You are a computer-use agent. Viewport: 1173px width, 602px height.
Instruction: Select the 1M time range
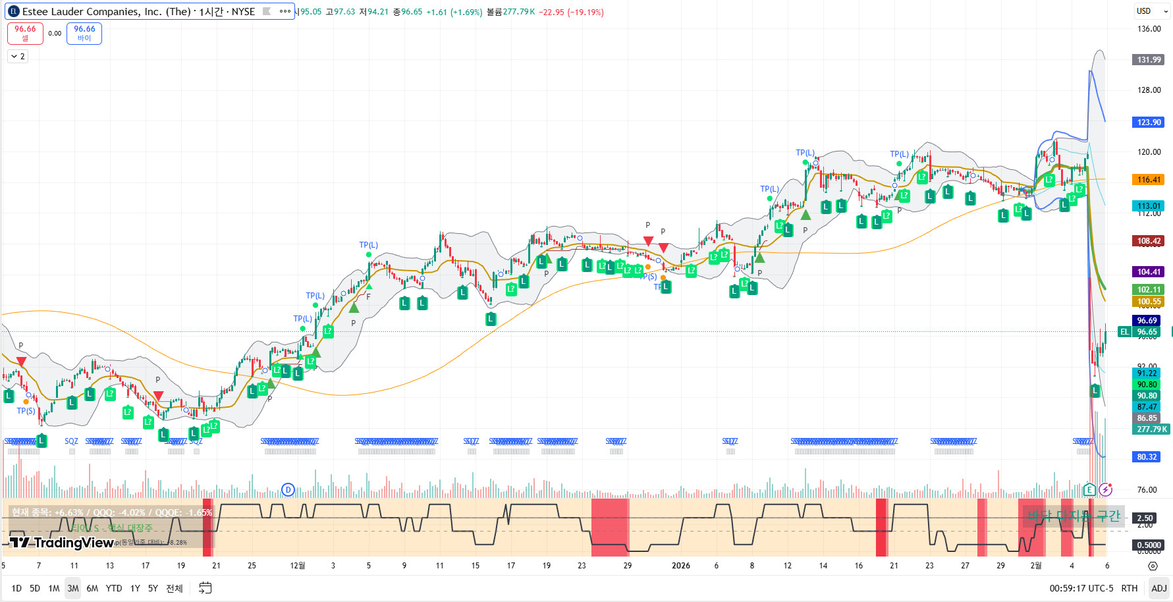[x=54, y=588]
